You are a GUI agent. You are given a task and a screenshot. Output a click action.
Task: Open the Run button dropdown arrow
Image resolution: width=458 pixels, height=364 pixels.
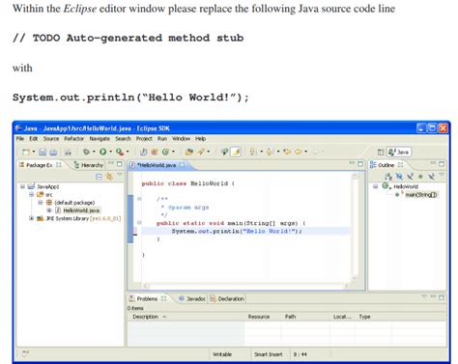(110, 152)
